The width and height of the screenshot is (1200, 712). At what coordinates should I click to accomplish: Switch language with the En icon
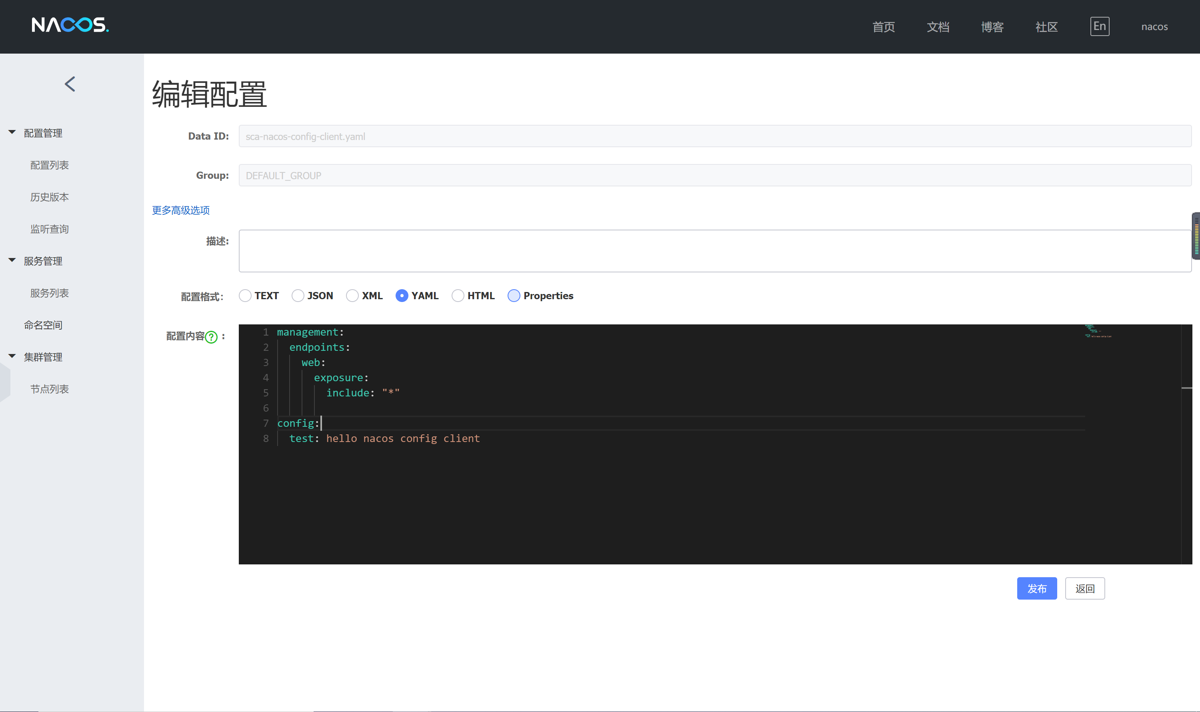tap(1099, 26)
